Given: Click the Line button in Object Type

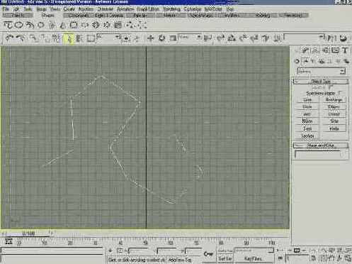Looking at the screenshot, I should (x=307, y=100).
